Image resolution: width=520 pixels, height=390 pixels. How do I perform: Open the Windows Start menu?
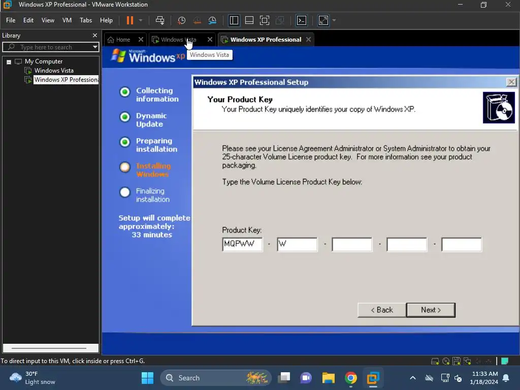point(147,378)
